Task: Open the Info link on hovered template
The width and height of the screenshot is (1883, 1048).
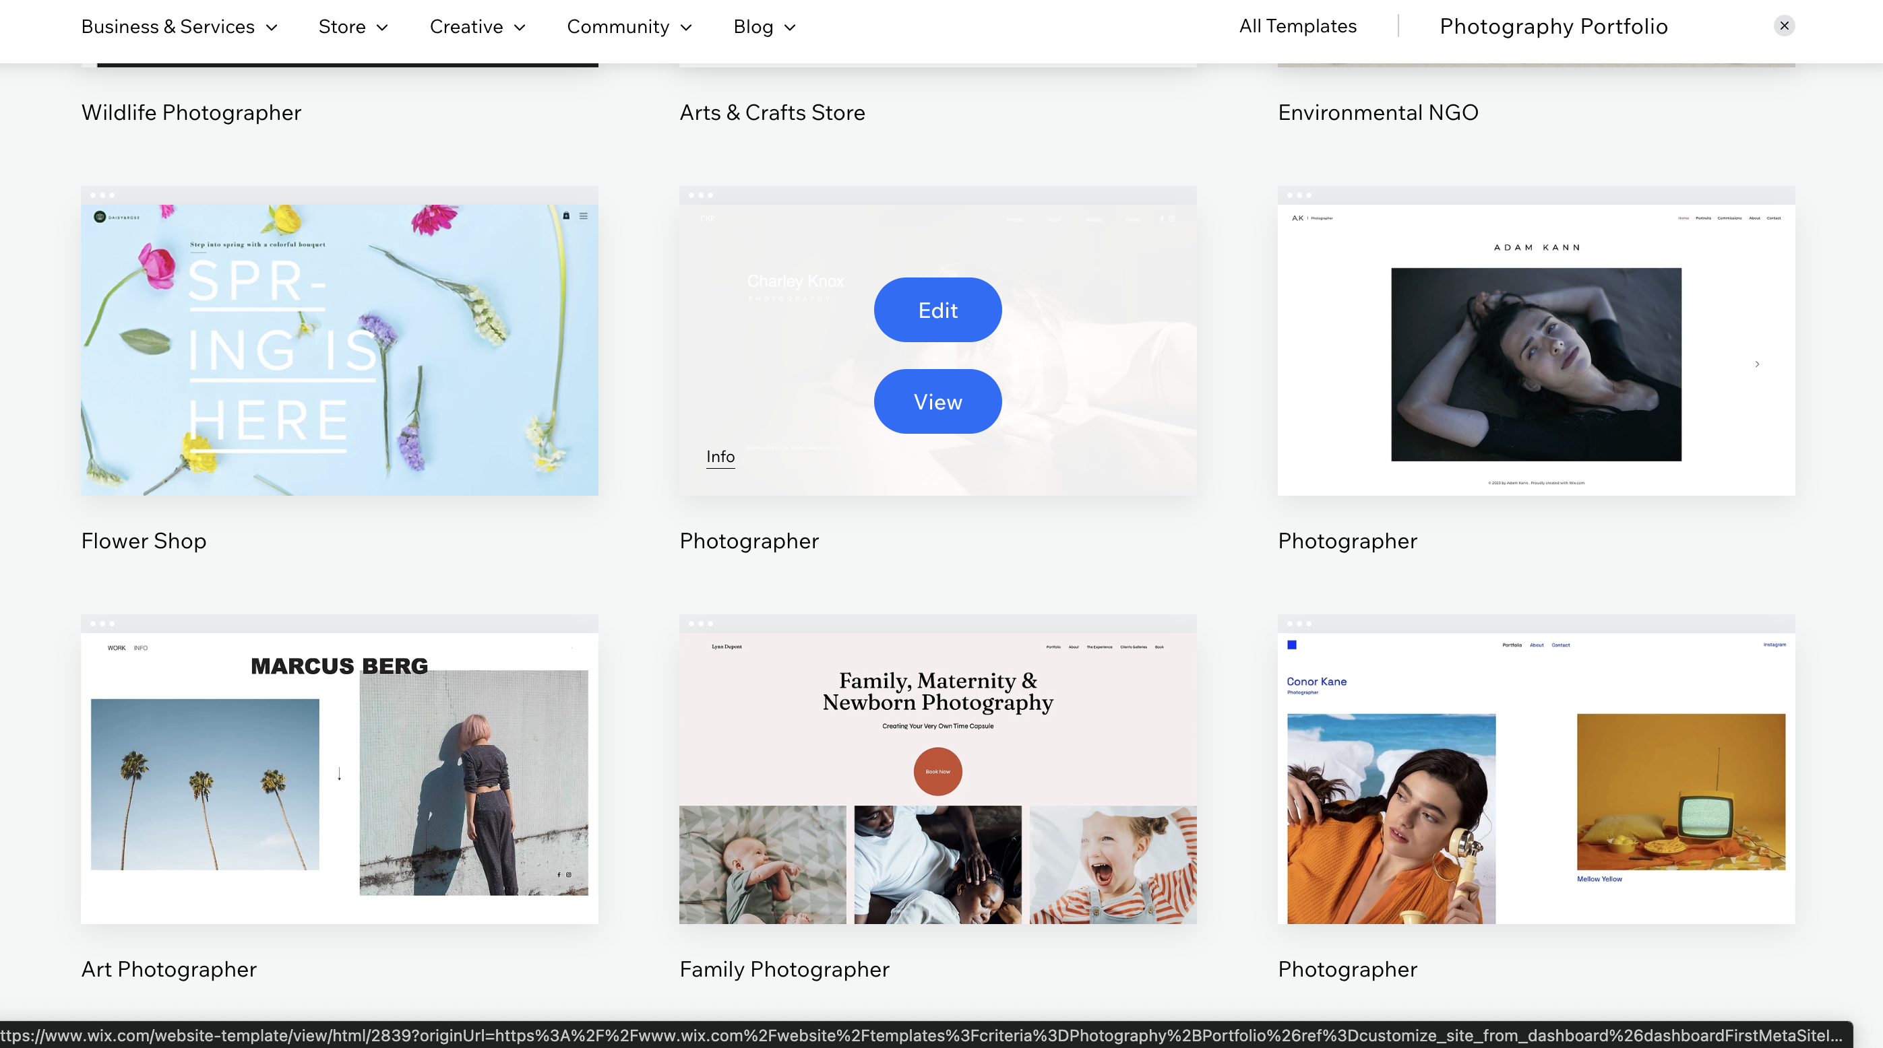Action: coord(720,457)
